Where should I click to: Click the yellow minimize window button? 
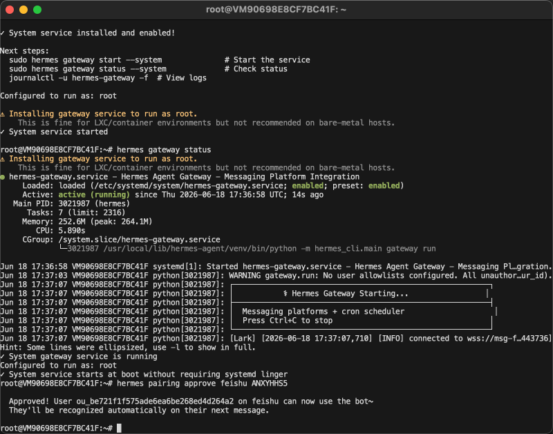tap(24, 10)
